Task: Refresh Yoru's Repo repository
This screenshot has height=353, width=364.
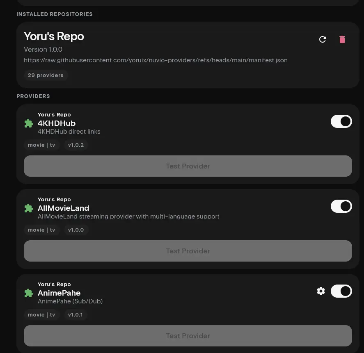Action: tap(323, 39)
